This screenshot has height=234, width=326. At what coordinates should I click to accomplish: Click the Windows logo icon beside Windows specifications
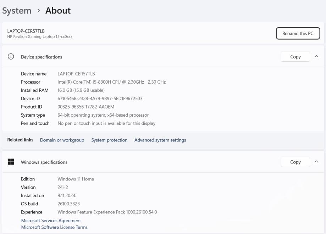11,162
